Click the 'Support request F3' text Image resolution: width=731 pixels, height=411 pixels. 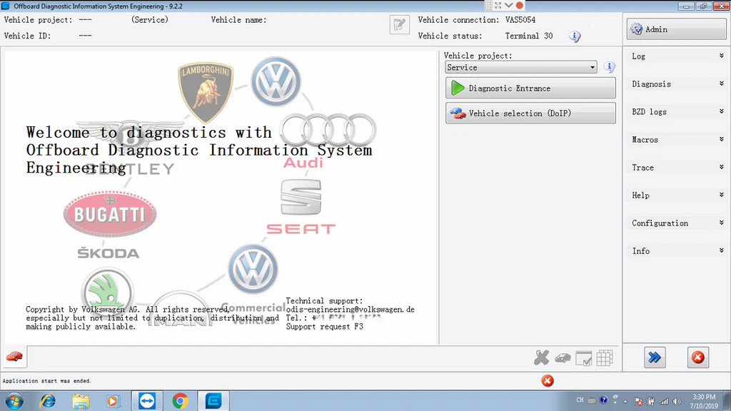tap(325, 327)
